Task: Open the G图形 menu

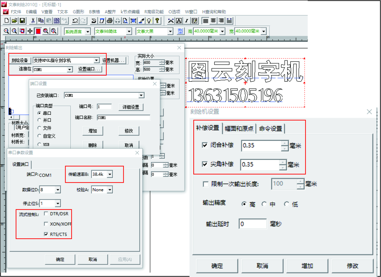Action: click(78, 12)
